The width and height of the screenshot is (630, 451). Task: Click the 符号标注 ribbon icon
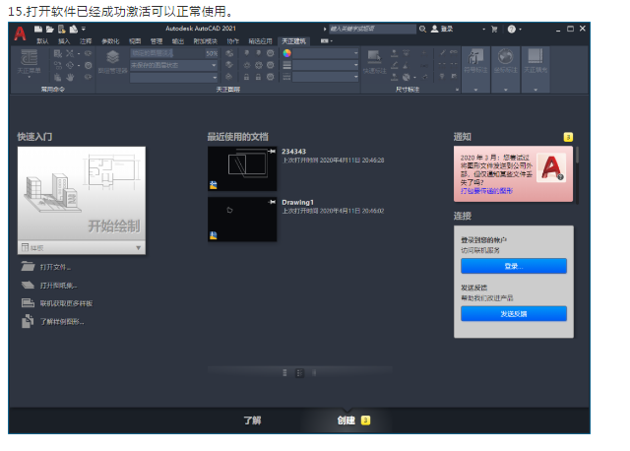pyautogui.click(x=475, y=57)
